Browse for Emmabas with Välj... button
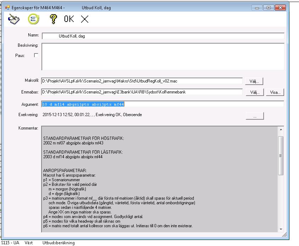Viewport: 299px width, 246px height. tap(255, 92)
